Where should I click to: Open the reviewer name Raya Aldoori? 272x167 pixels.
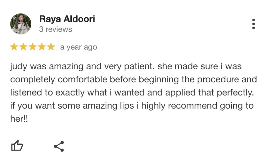click(67, 19)
